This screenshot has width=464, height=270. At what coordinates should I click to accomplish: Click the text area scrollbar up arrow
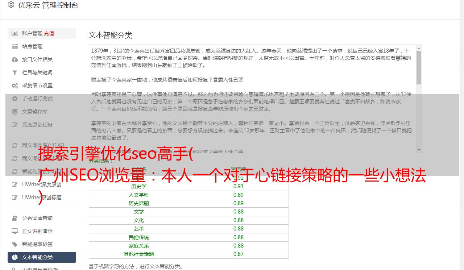coord(419,48)
